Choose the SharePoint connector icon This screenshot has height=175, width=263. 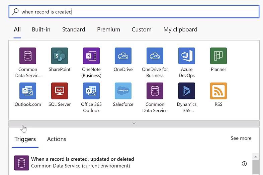(x=60, y=56)
